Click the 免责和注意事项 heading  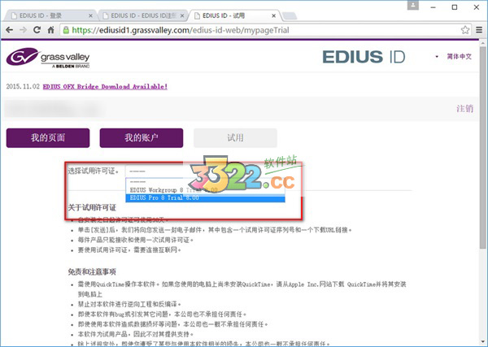(92, 271)
